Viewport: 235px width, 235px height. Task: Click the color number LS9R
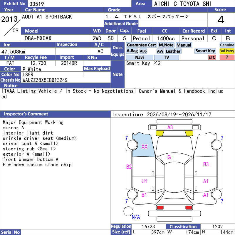[28, 75]
